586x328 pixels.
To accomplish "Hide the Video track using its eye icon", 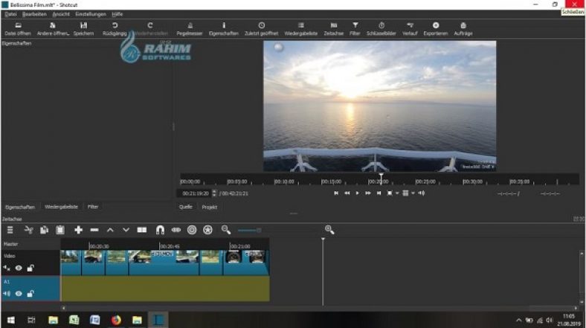I will click(19, 268).
